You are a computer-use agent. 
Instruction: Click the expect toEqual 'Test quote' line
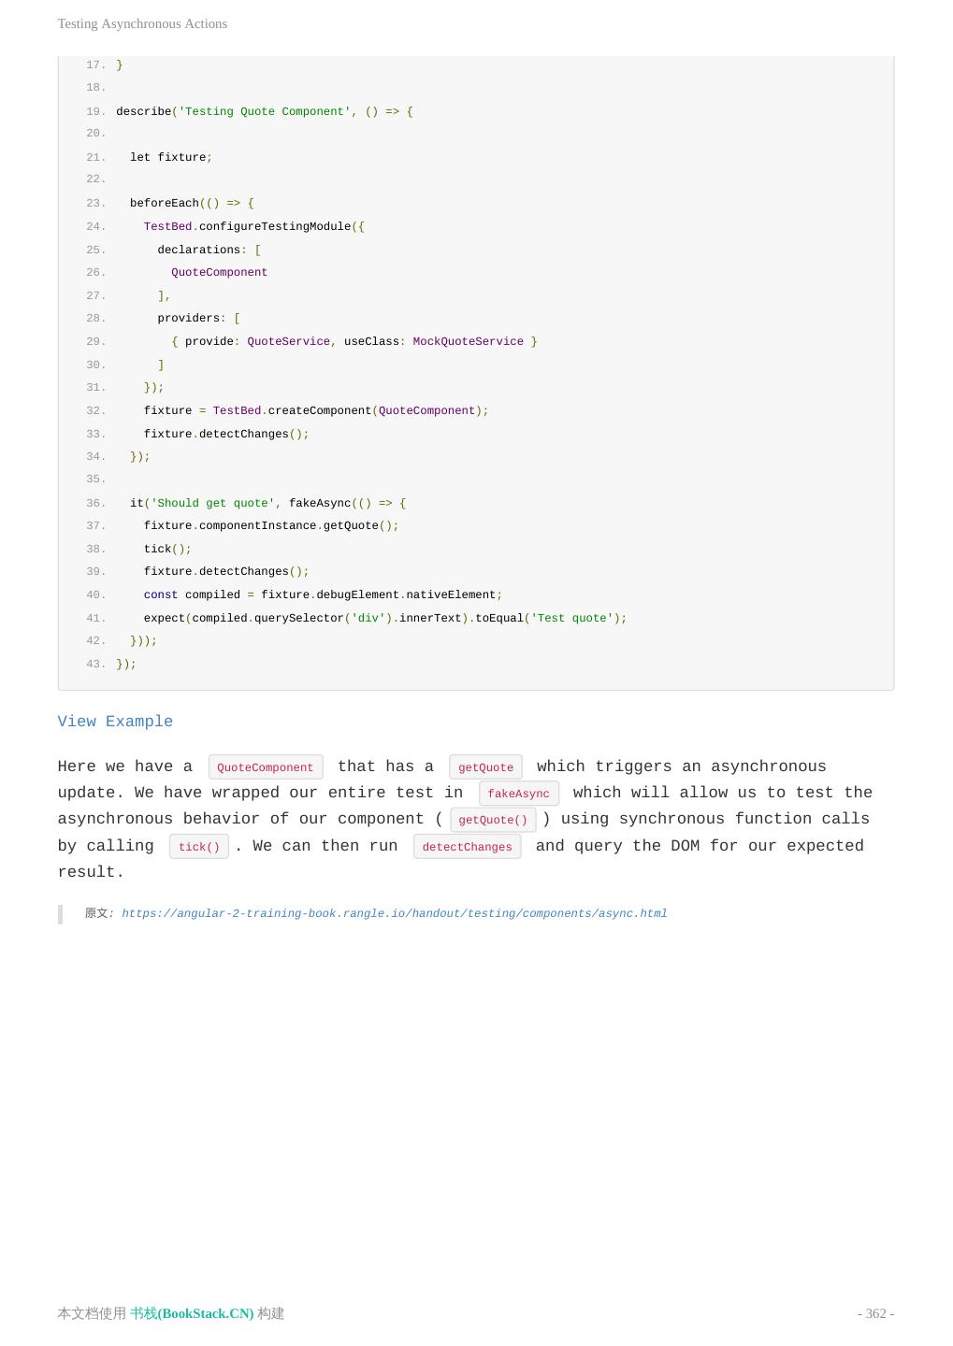click(384, 618)
